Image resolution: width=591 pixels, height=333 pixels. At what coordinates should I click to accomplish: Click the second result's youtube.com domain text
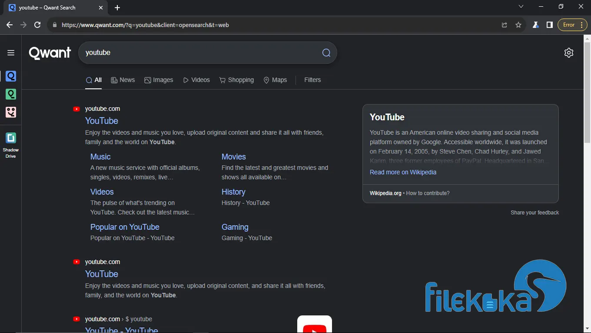click(x=103, y=262)
